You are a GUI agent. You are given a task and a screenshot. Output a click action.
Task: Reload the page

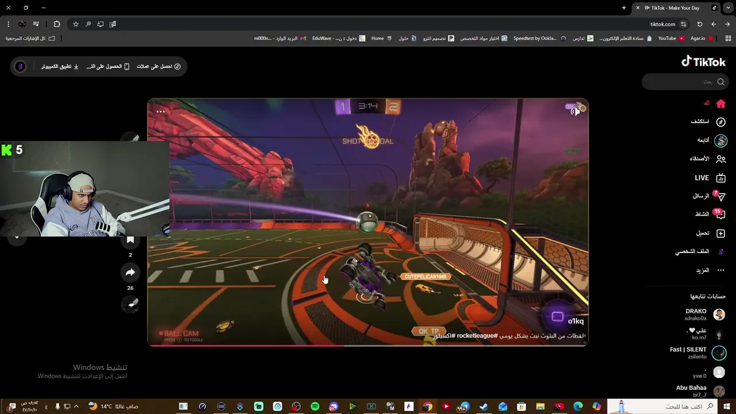click(700, 24)
